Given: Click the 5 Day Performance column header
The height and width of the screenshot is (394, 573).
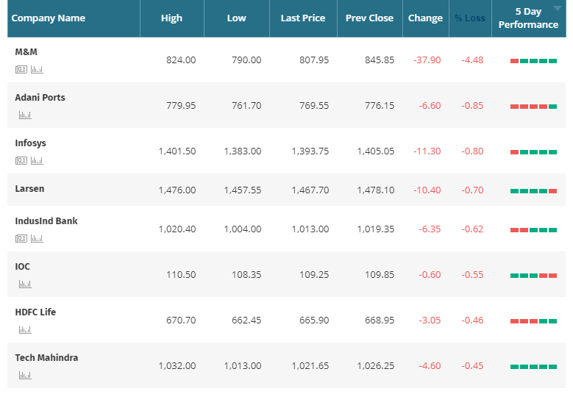Looking at the screenshot, I should 528,18.
